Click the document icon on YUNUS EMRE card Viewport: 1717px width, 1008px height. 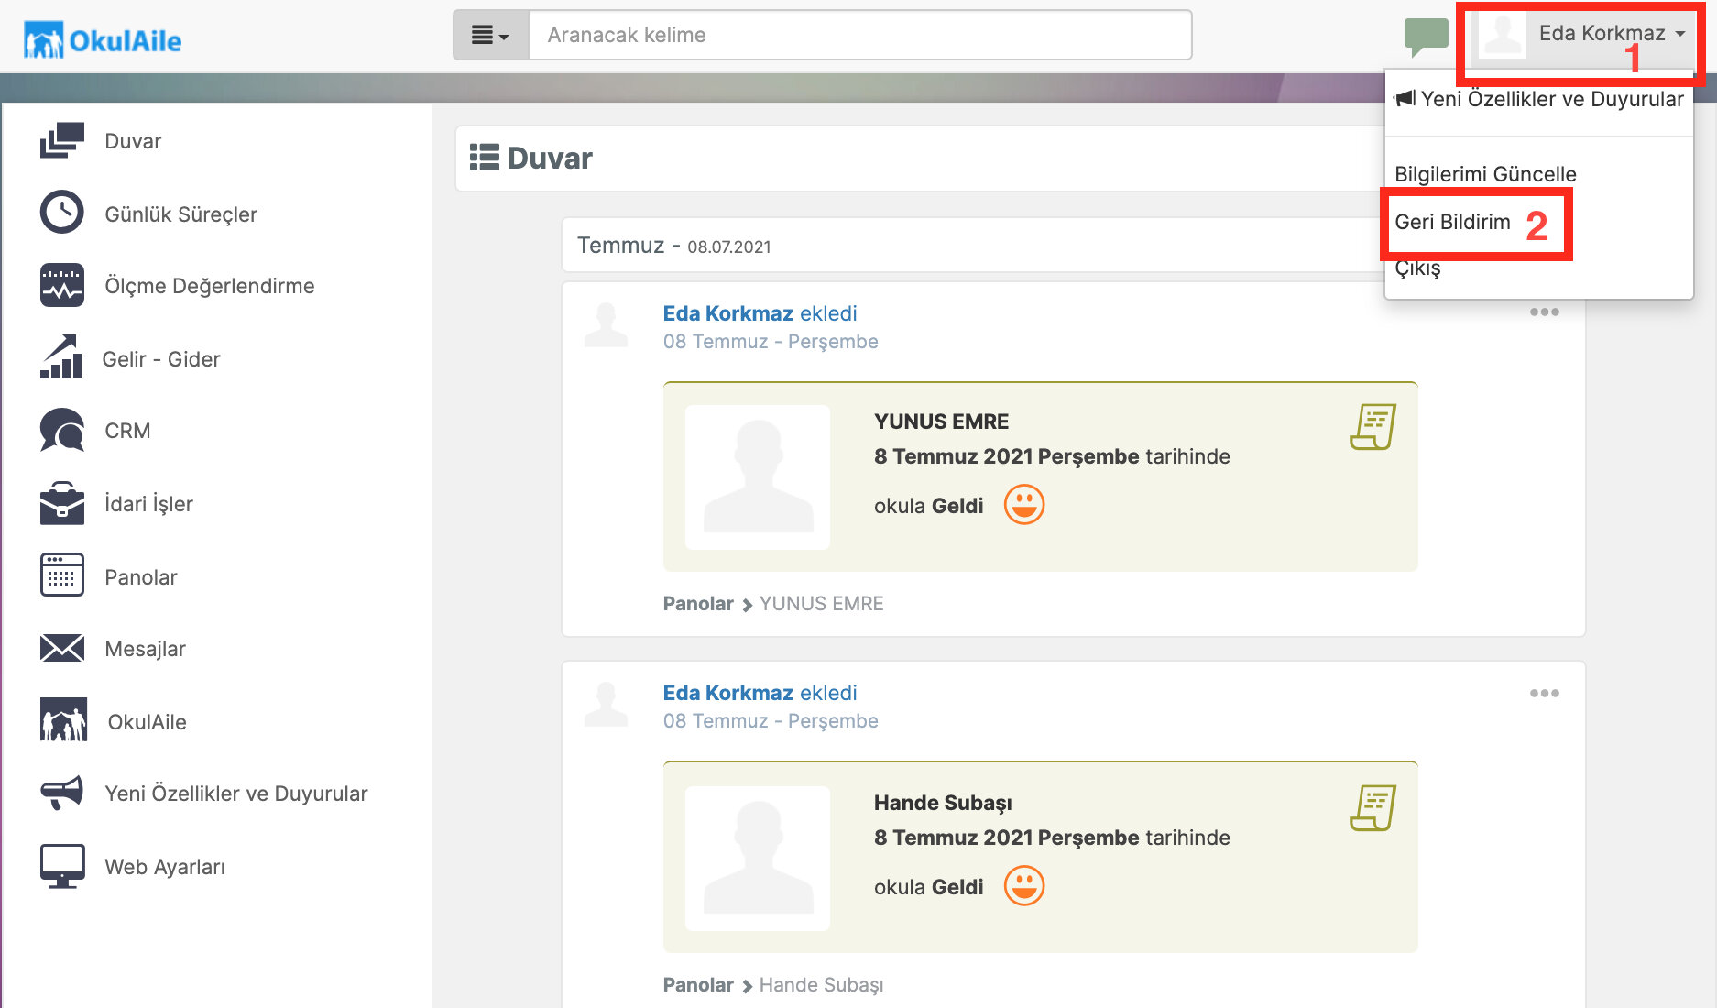[1373, 426]
